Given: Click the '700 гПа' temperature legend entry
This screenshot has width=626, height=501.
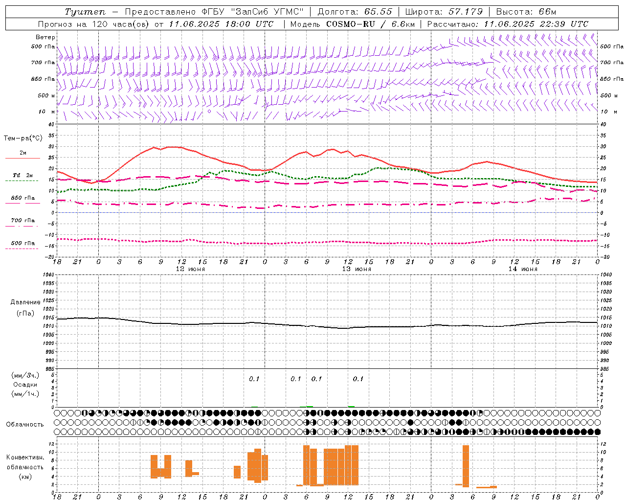Looking at the screenshot, I should click(23, 220).
